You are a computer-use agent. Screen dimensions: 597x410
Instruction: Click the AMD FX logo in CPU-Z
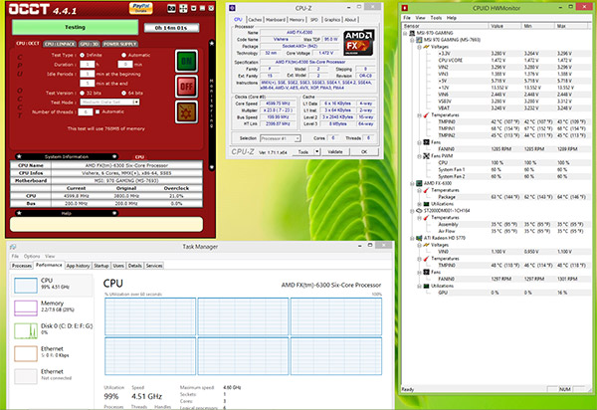[359, 43]
